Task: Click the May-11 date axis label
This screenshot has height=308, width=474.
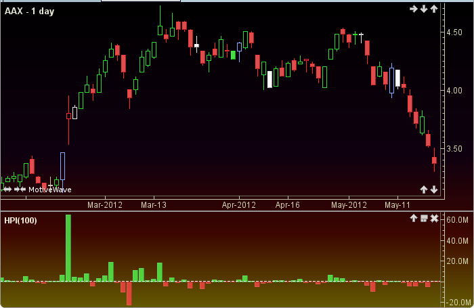Action: point(397,205)
